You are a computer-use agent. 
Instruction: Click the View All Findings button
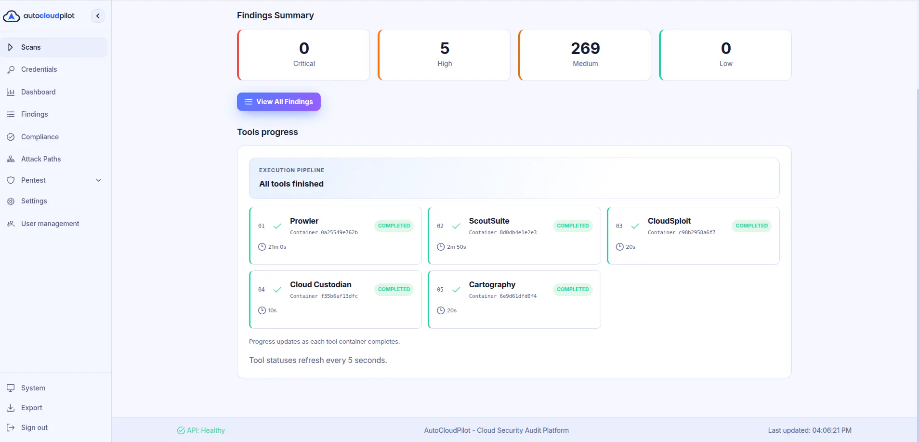pyautogui.click(x=279, y=102)
